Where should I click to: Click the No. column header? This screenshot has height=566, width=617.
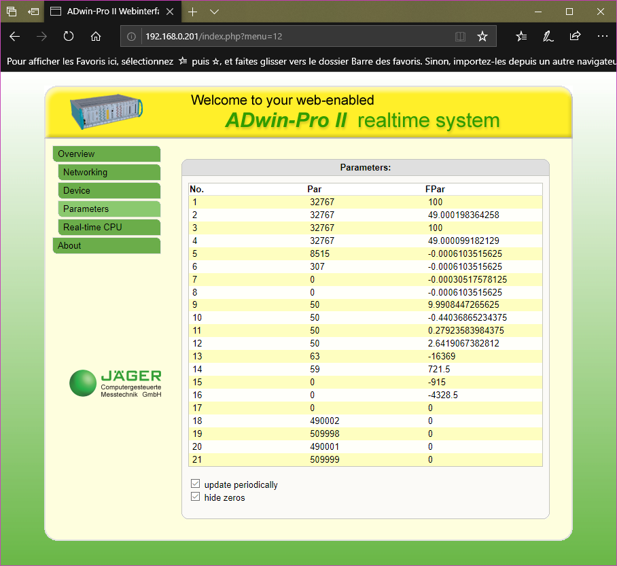pos(197,190)
